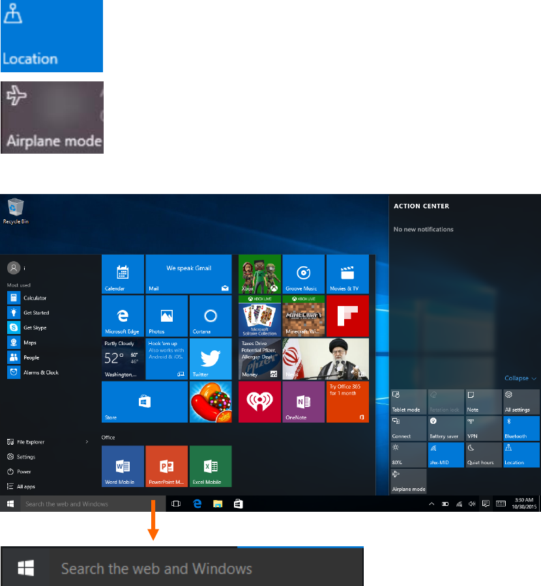The width and height of the screenshot is (541, 586).
Task: Launch the Xbox tile
Action: click(259, 274)
